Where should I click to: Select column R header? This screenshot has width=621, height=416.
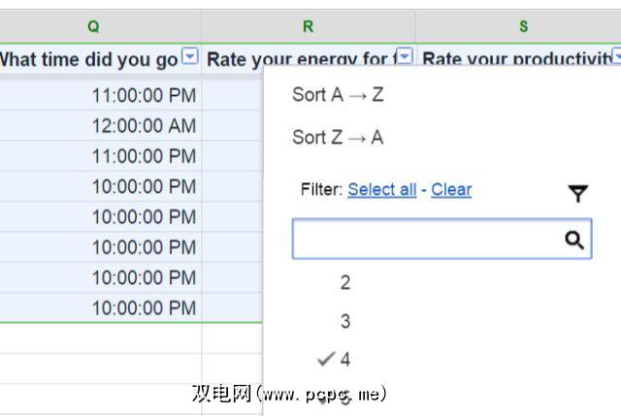pos(309,26)
